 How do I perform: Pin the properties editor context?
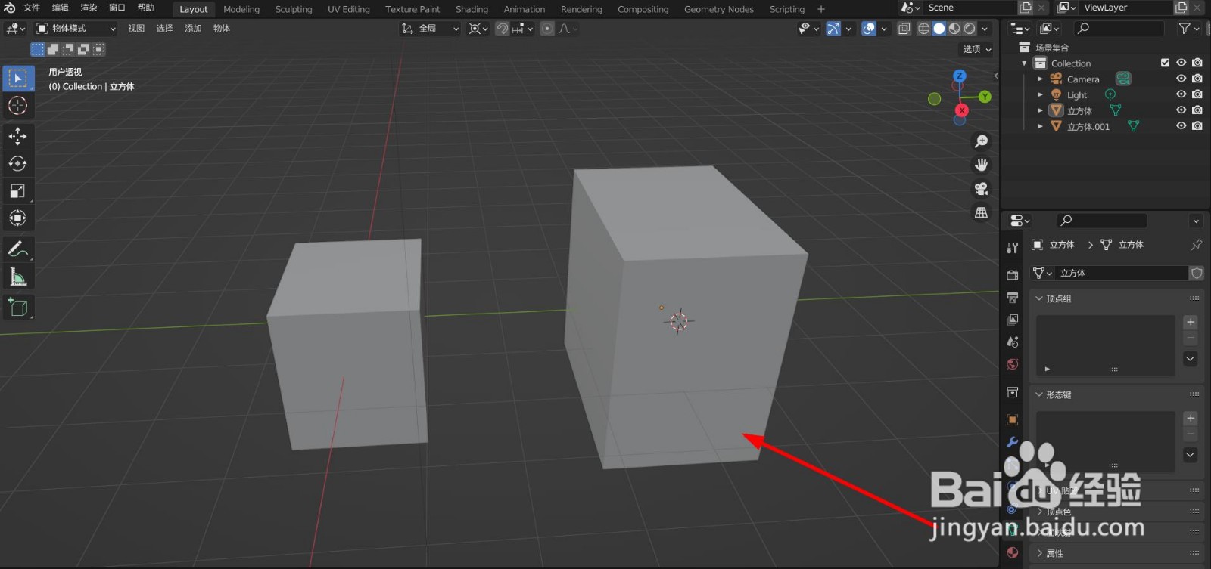click(1196, 245)
